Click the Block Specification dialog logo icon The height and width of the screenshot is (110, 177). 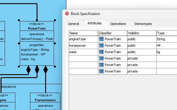[x=67, y=13]
